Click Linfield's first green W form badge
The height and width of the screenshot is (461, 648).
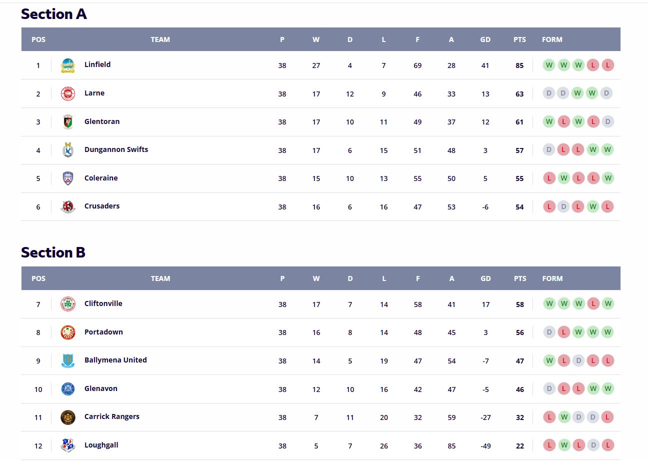click(x=549, y=65)
